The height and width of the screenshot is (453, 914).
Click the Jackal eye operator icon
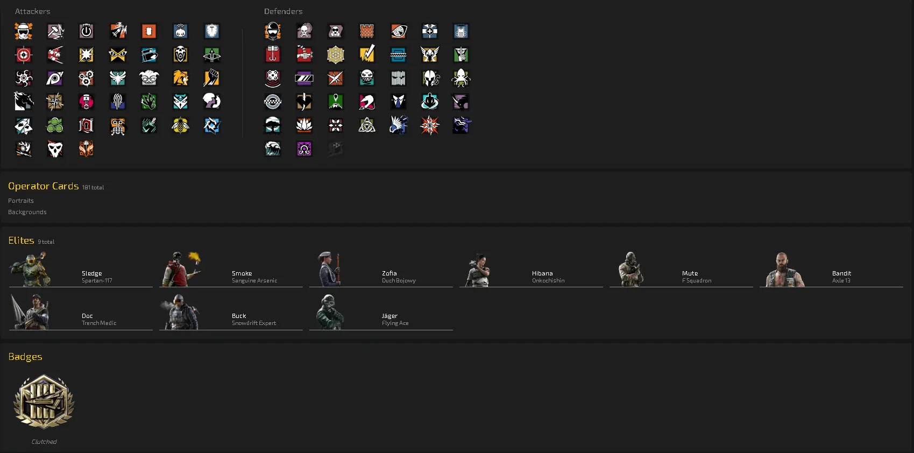(x=55, y=79)
